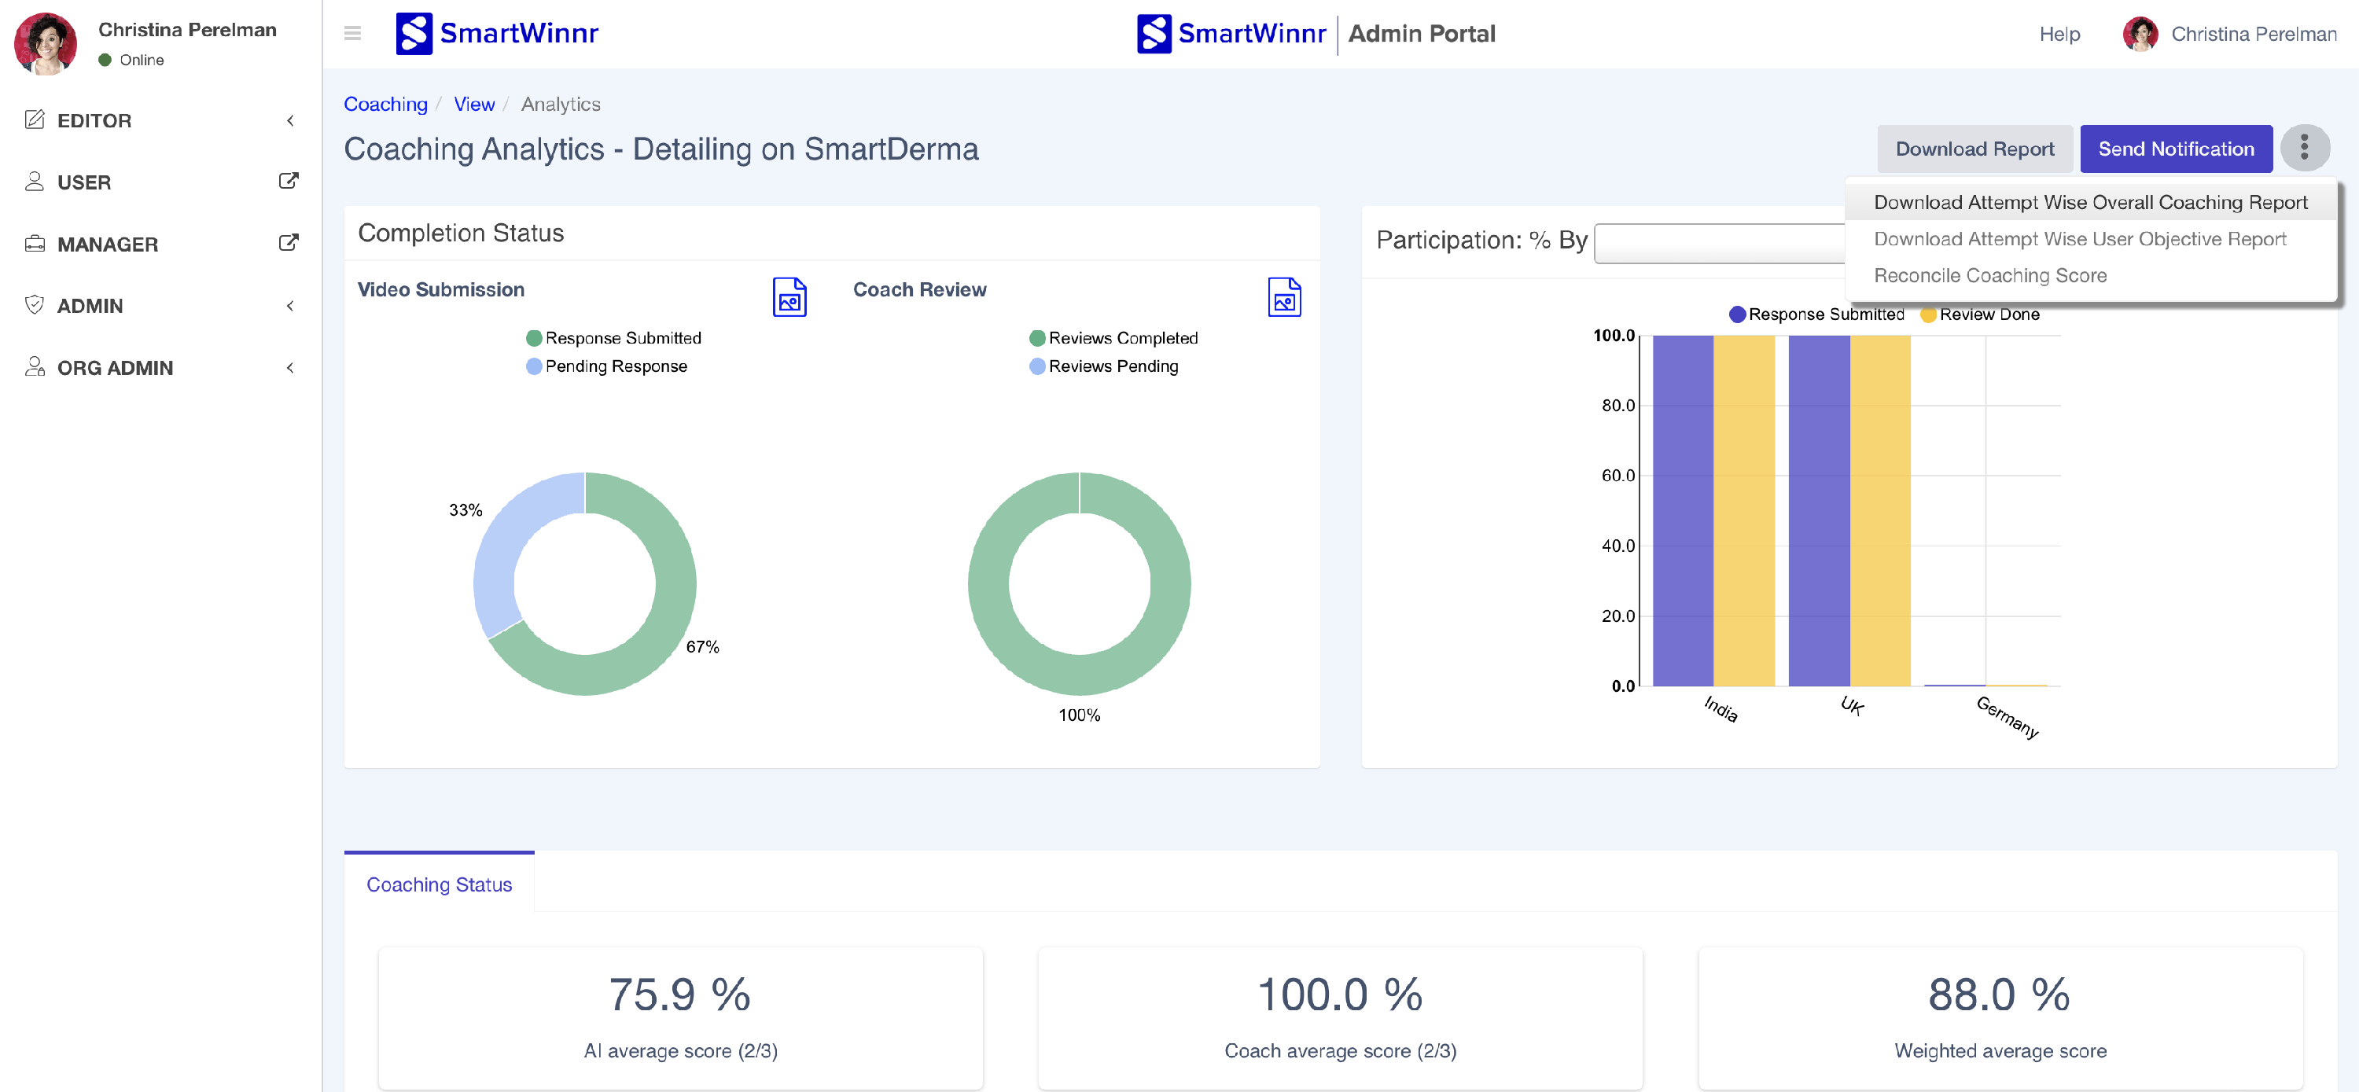Viewport: 2359px width, 1092px height.
Task: Click the Participation % By selection field
Action: point(1718,244)
